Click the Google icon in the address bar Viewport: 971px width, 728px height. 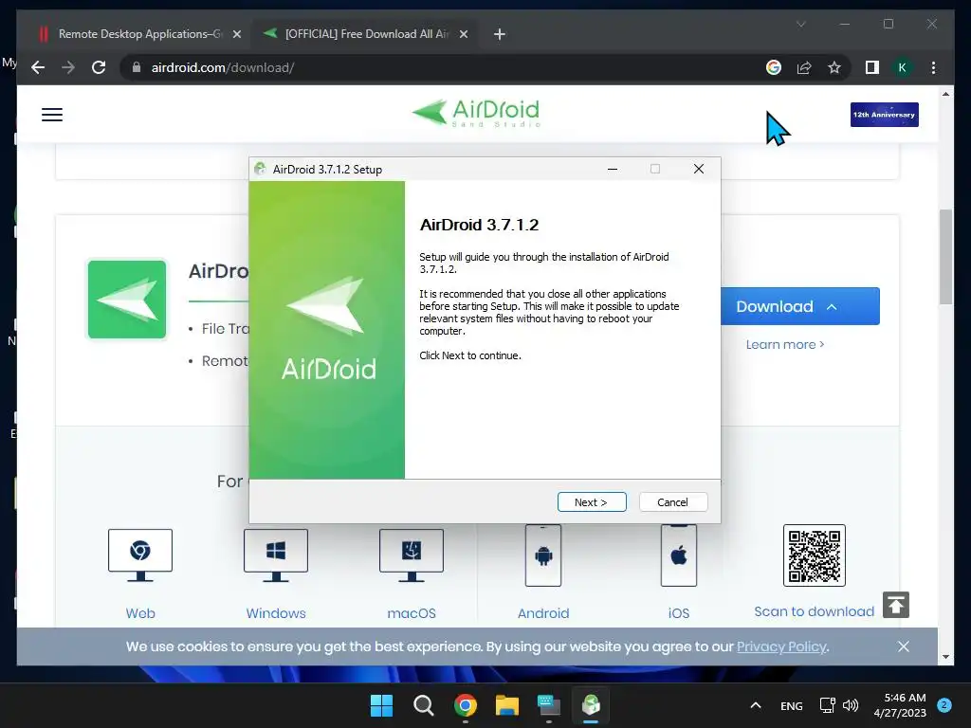click(x=774, y=67)
